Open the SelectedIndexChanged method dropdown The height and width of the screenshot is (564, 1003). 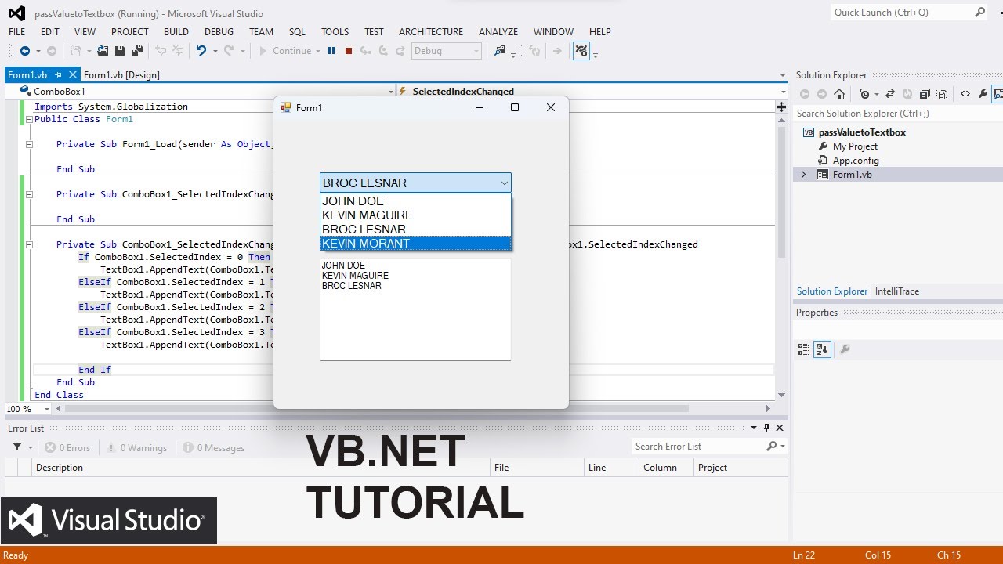click(x=782, y=92)
